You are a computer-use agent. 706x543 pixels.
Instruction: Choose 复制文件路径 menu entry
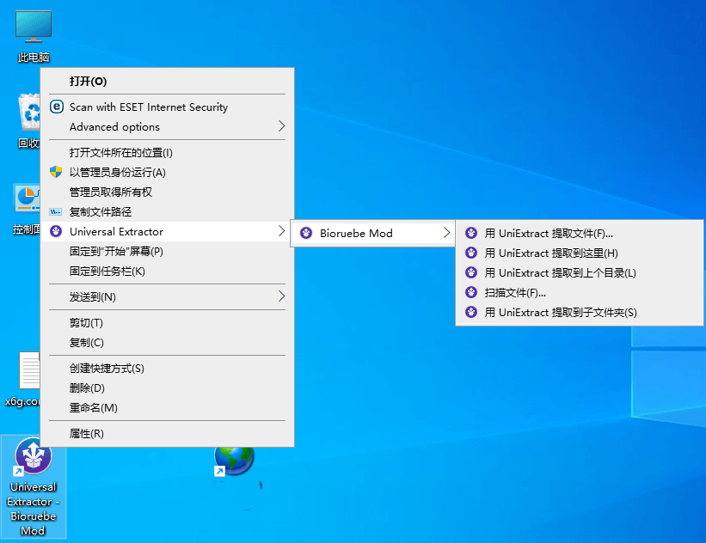(100, 211)
